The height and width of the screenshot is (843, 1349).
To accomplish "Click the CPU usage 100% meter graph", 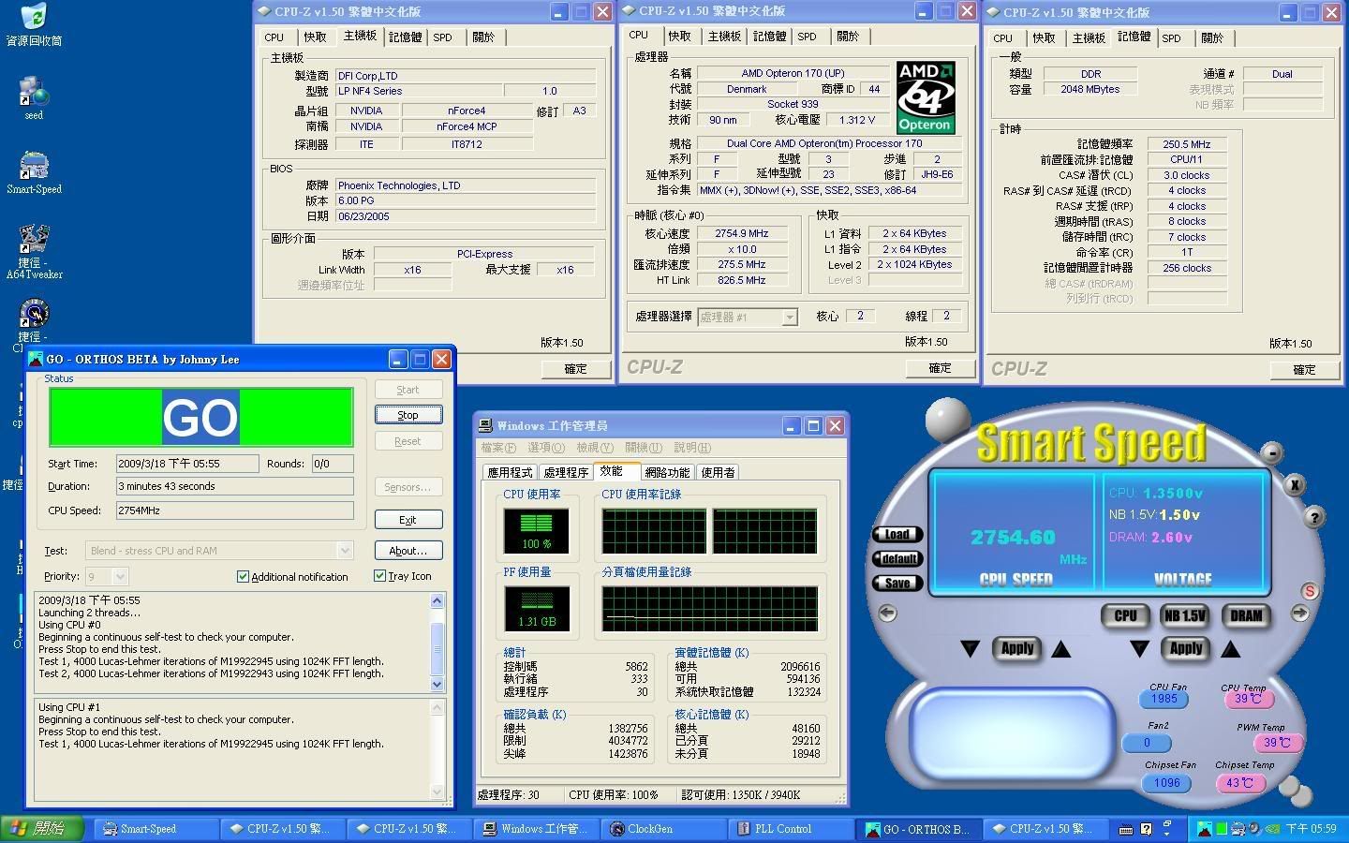I will (x=537, y=530).
